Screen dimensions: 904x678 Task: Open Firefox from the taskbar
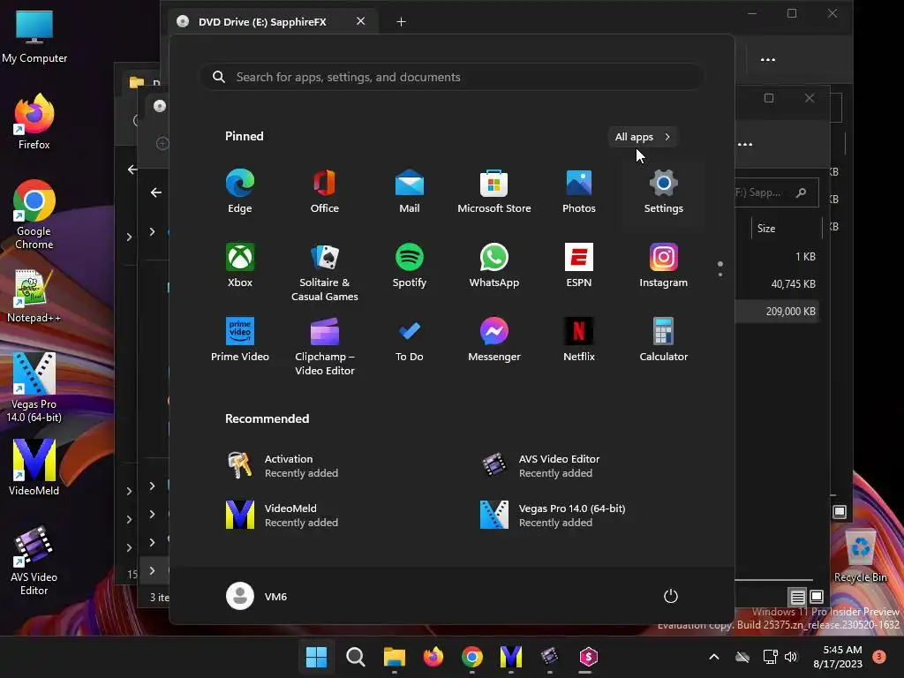[x=433, y=657]
